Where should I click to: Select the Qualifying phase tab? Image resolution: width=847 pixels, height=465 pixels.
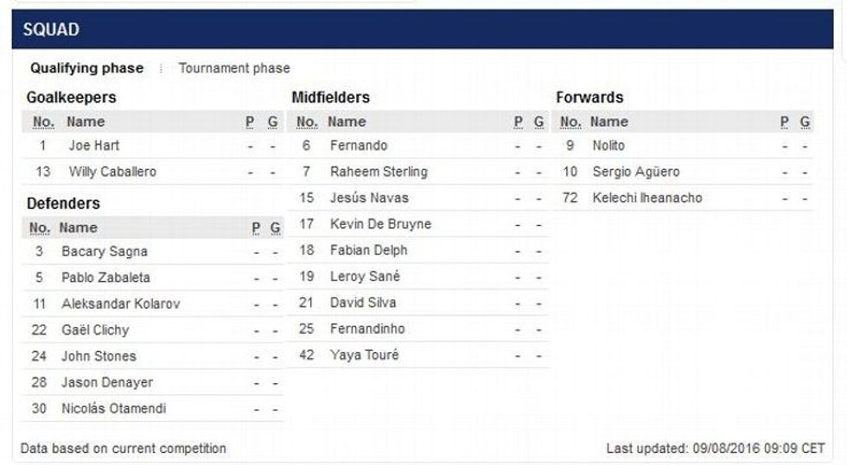pyautogui.click(x=86, y=68)
